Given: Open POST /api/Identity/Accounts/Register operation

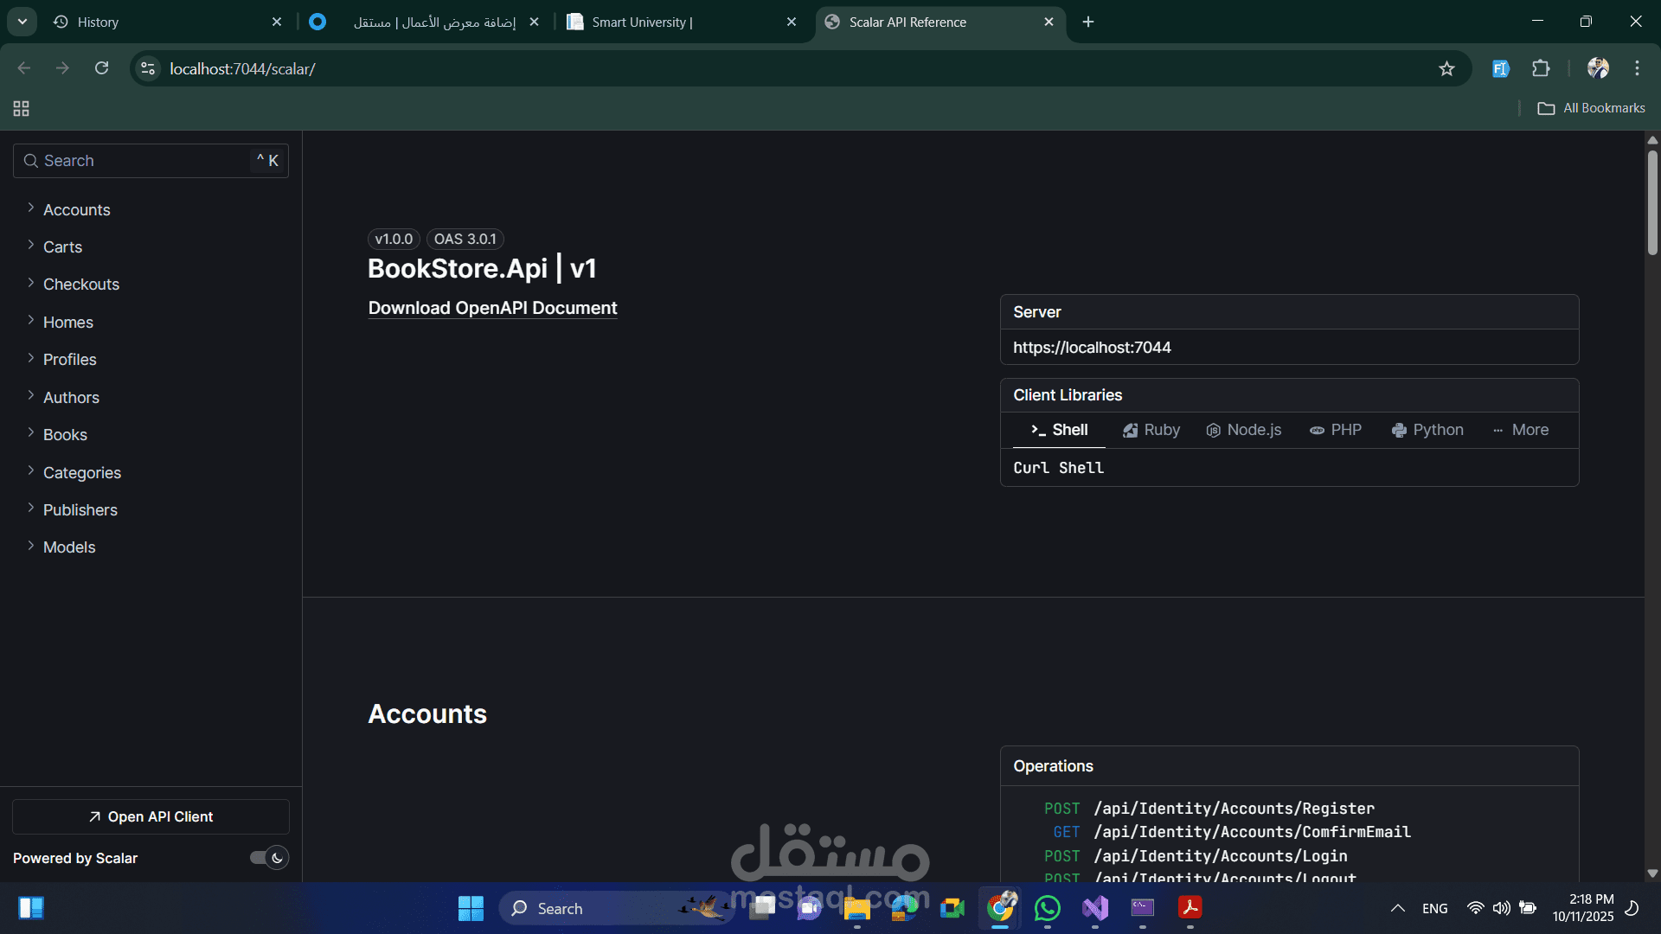Looking at the screenshot, I should [x=1209, y=809].
